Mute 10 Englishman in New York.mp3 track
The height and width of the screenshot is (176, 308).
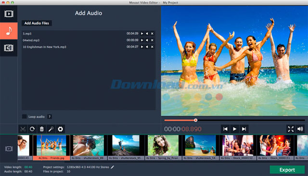tap(147, 47)
